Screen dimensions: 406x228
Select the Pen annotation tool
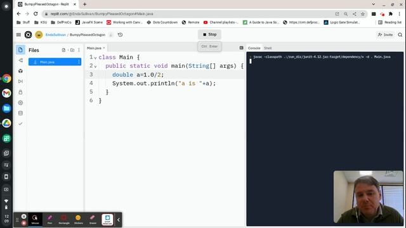49,220
